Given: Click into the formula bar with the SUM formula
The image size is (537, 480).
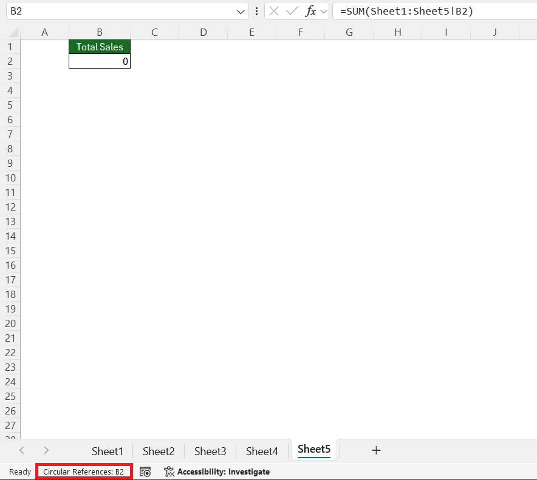Looking at the screenshot, I should [435, 12].
